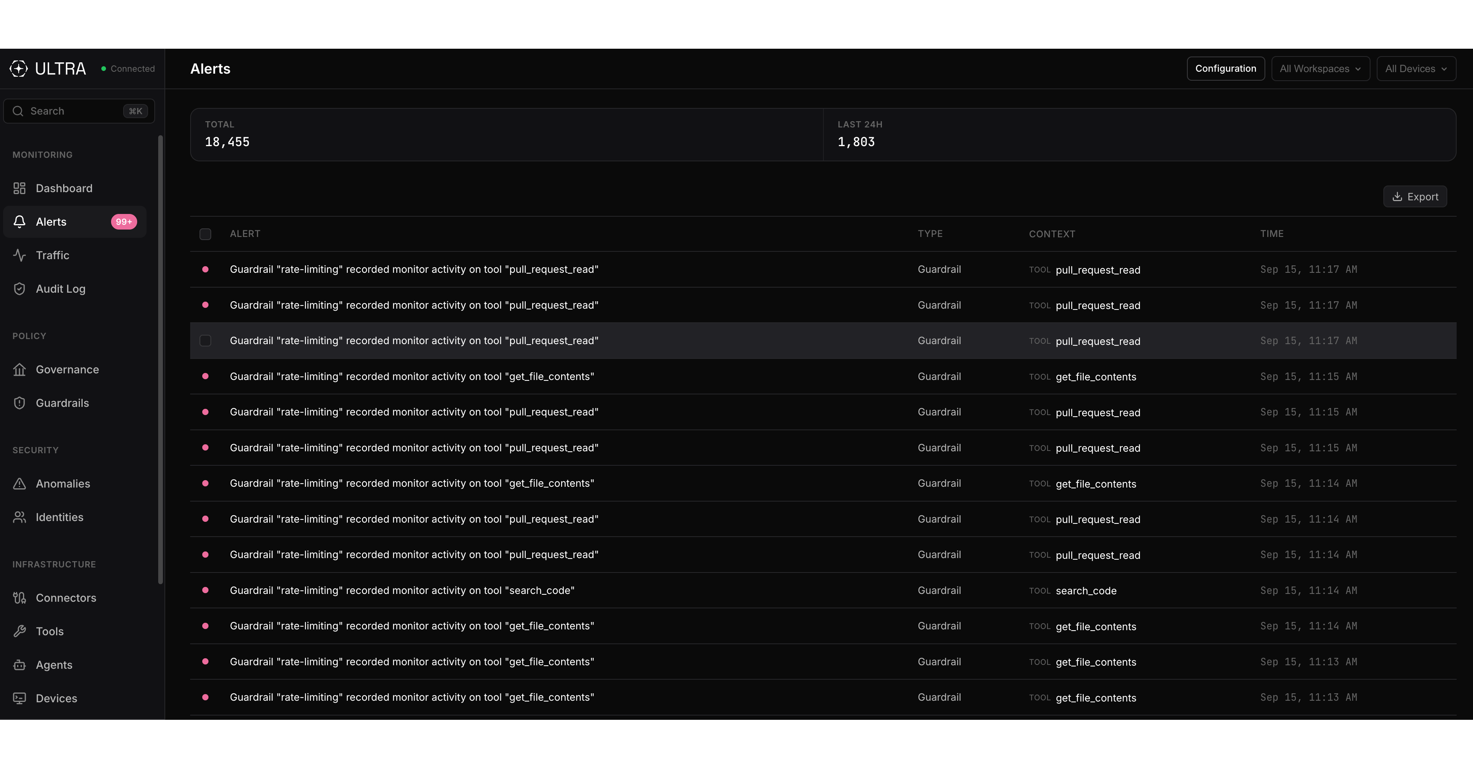The height and width of the screenshot is (758, 1473).
Task: Click the Export button
Action: 1415,197
